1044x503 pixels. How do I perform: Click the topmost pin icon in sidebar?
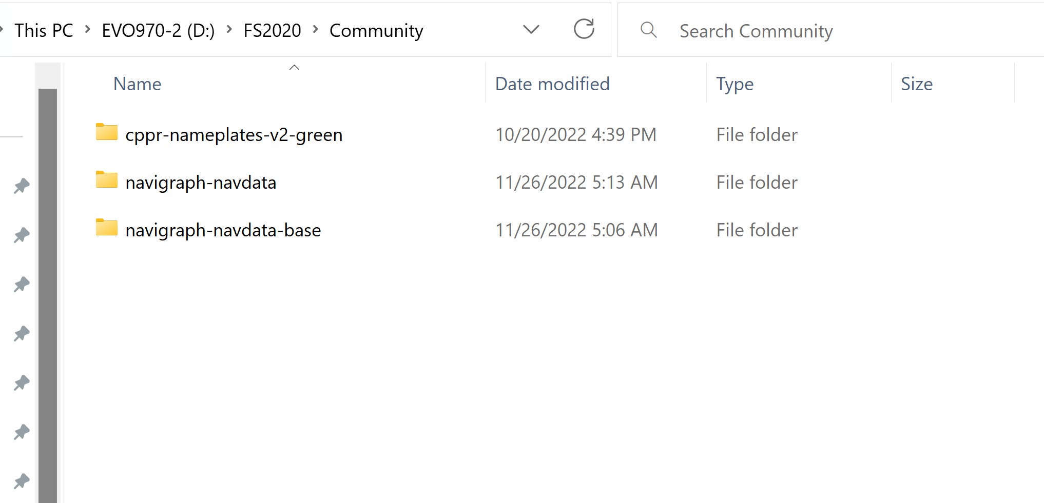tap(22, 186)
